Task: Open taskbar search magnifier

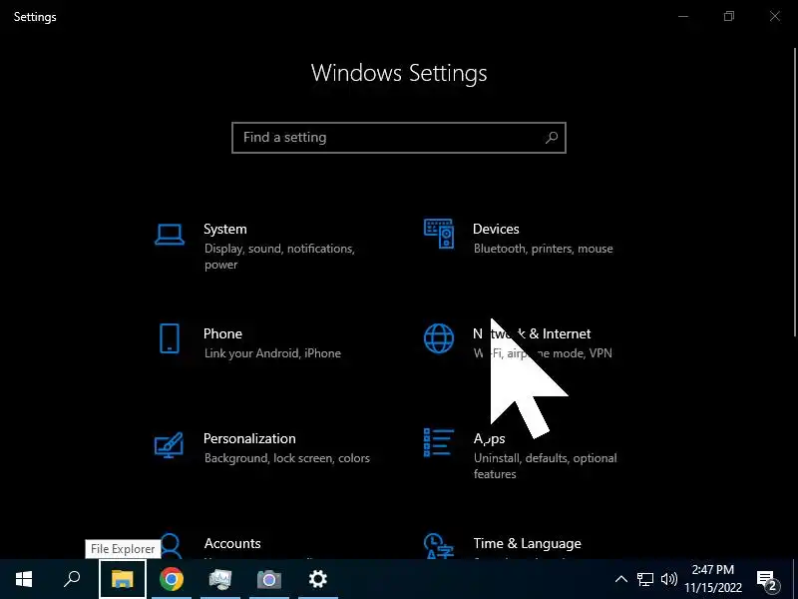Action: coord(72,579)
